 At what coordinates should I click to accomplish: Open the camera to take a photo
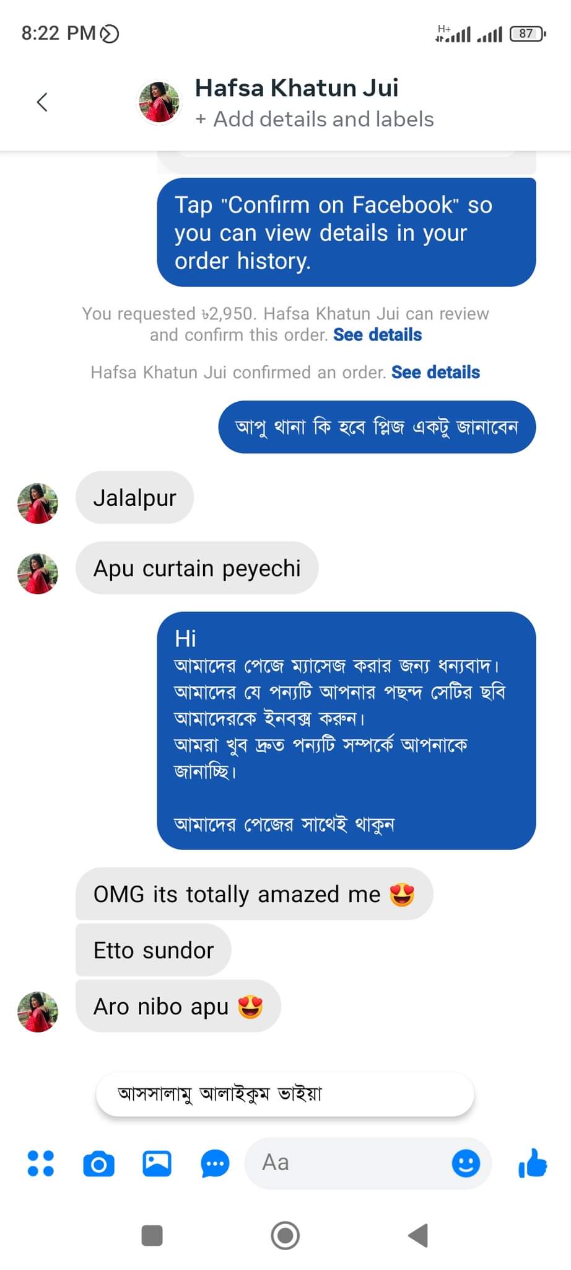(99, 1163)
